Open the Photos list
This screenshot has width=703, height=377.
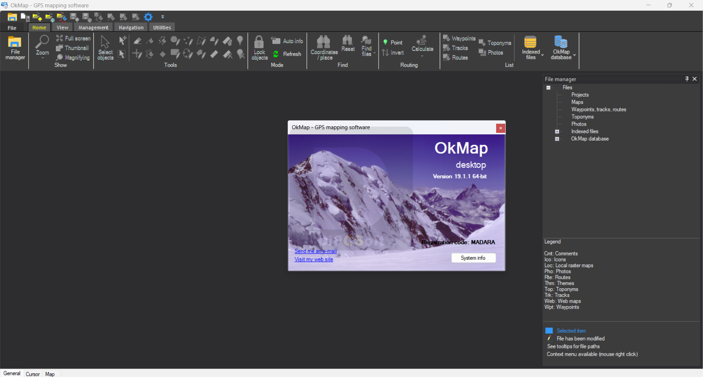[x=491, y=53]
